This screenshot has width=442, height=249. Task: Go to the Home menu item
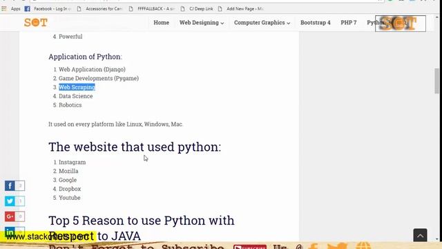[161, 23]
